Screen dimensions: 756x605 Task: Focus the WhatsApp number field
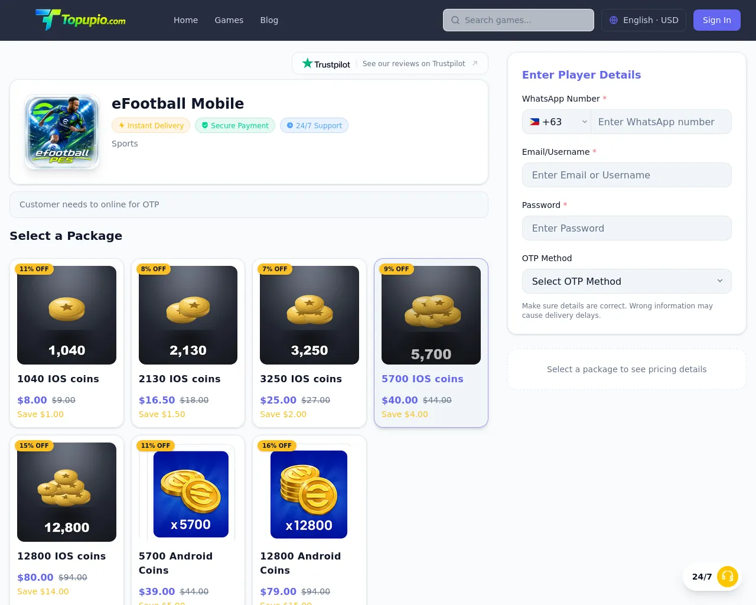coord(661,122)
